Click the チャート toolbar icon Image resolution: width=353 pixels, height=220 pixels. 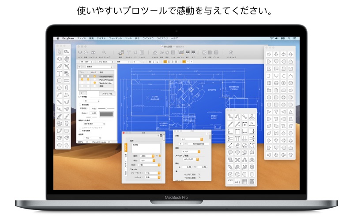tap(155, 52)
